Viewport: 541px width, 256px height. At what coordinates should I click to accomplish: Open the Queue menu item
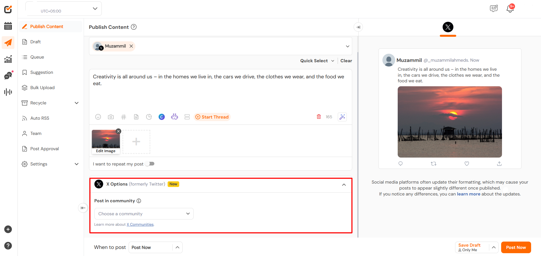pos(51,57)
